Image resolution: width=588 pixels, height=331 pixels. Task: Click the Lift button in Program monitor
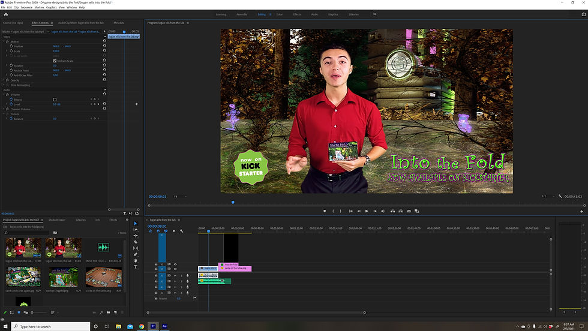click(x=392, y=211)
